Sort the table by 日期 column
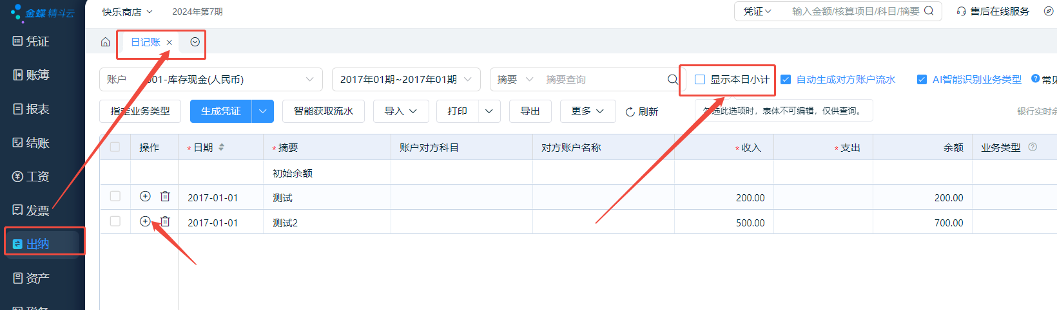 (221, 147)
